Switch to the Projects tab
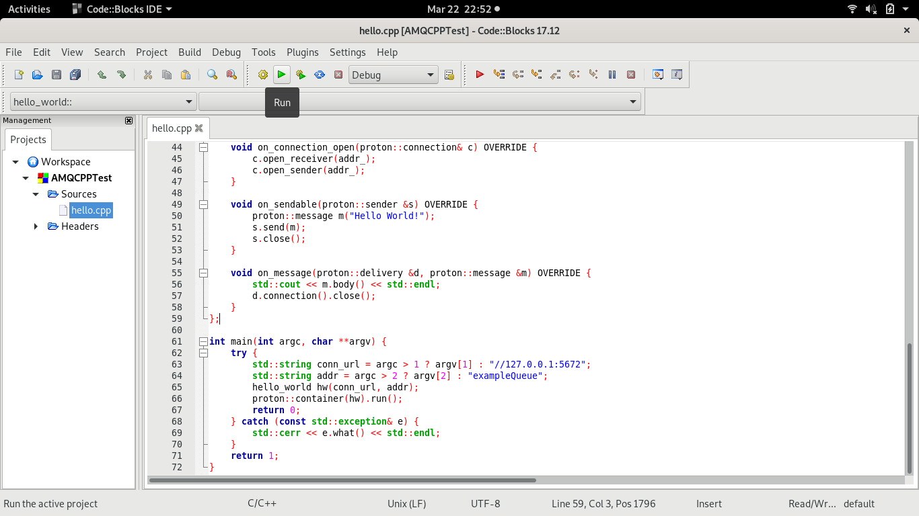Screen dimensions: 919x516 pyautogui.click(x=28, y=140)
